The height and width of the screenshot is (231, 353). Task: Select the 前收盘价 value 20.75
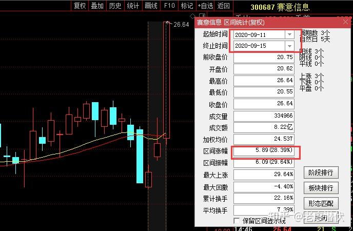264,57
